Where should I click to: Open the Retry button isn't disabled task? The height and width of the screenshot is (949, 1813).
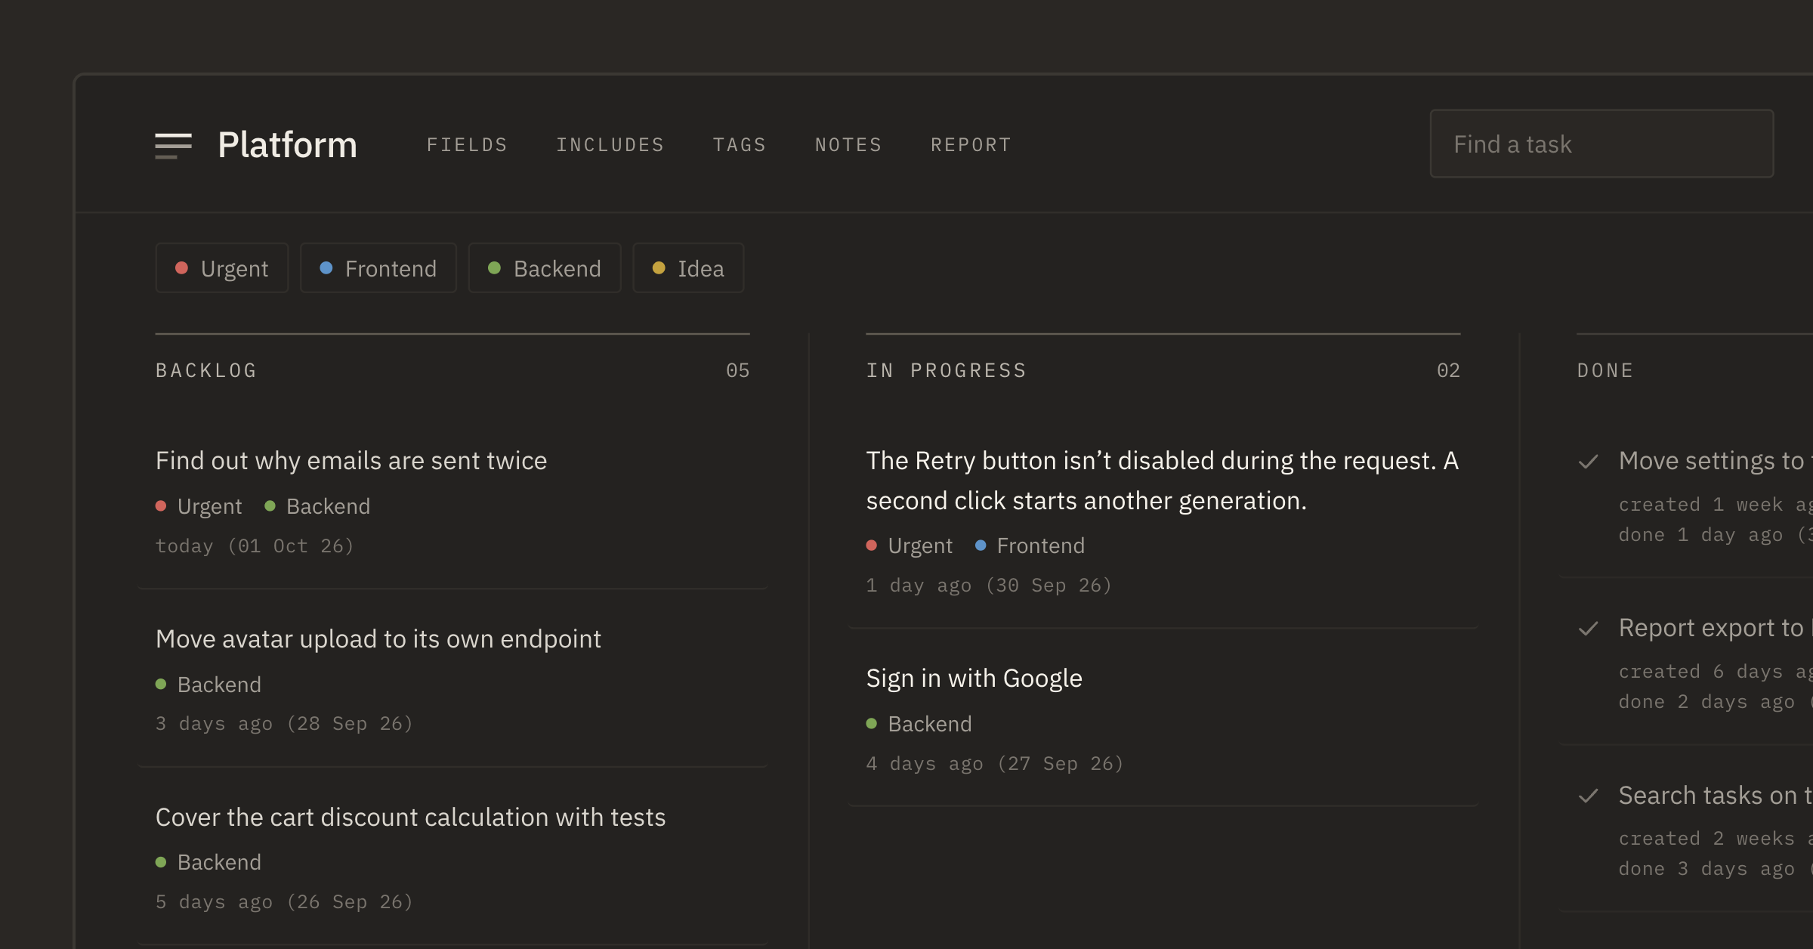pos(1163,481)
